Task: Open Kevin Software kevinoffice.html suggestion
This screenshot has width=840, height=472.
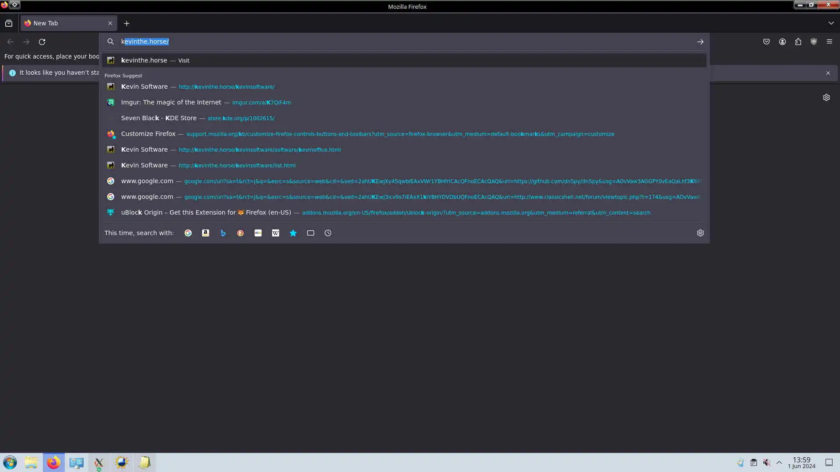Action: [259, 149]
